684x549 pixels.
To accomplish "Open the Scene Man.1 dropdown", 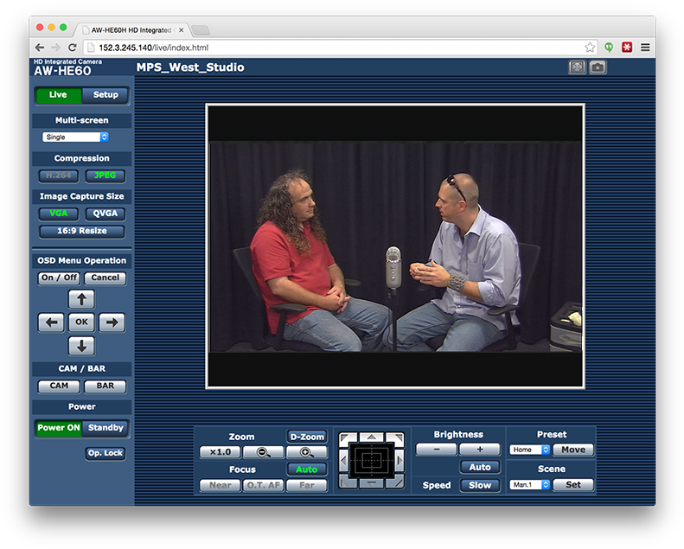I will pos(529,485).
